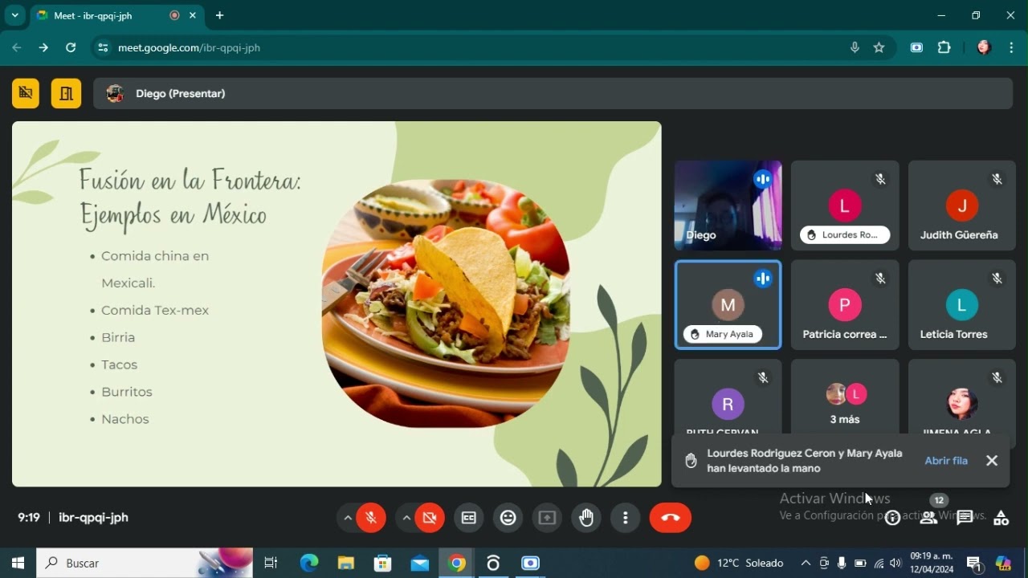
Task: Click the muted mic icon on Leticia's tile
Action: point(997,279)
